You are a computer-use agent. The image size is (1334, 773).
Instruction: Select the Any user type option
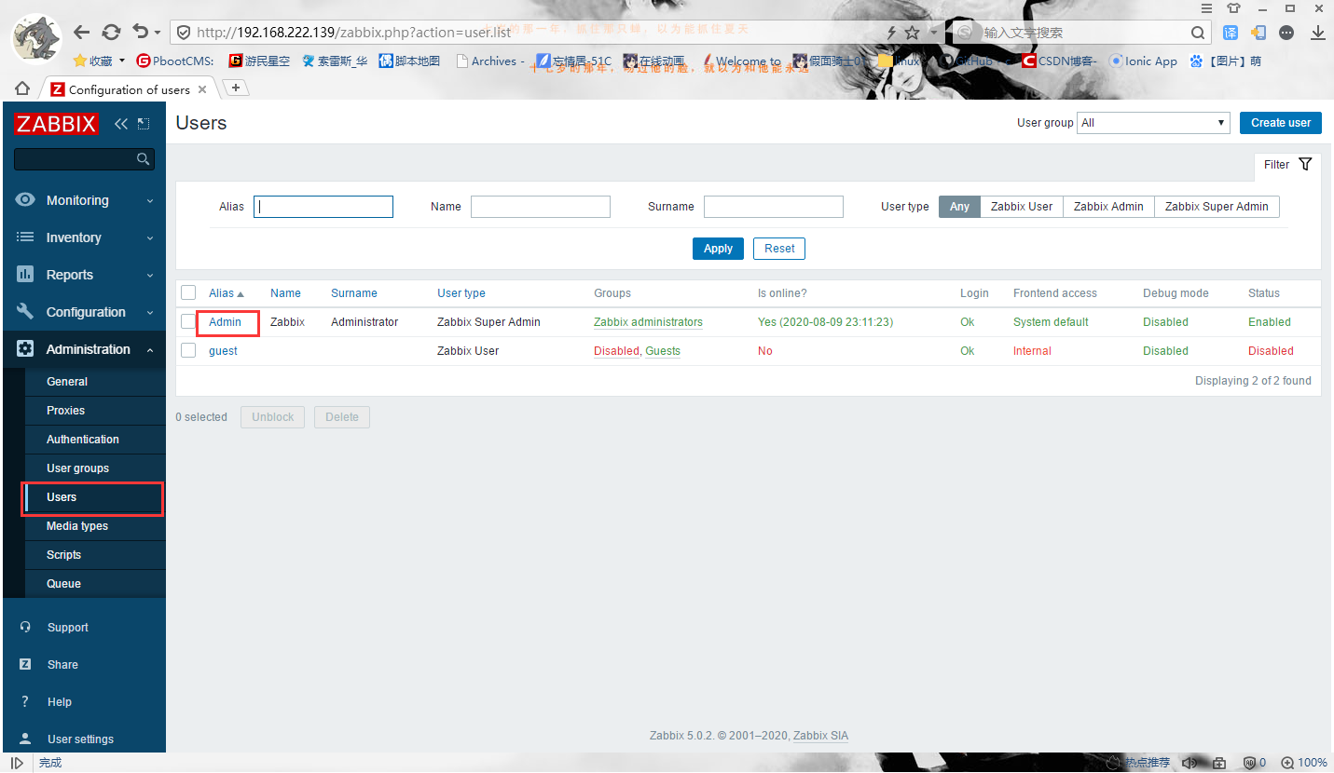tap(959, 207)
